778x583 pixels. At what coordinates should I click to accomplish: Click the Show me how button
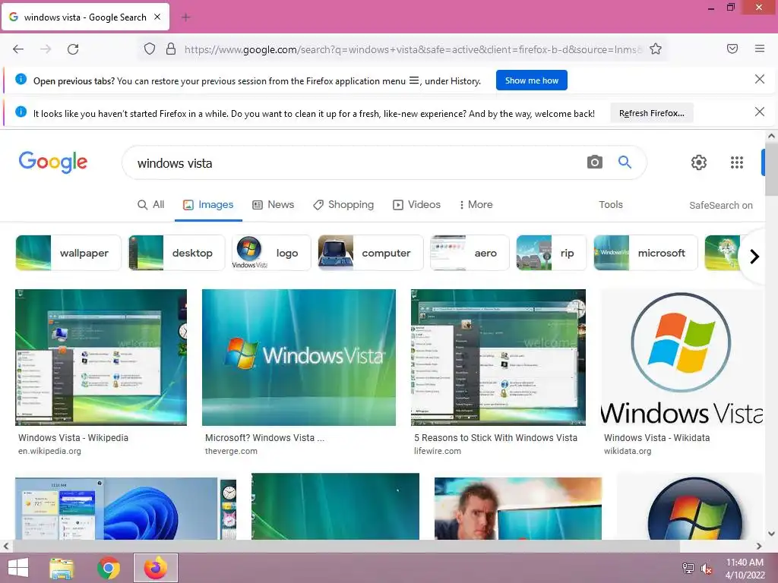pos(531,80)
